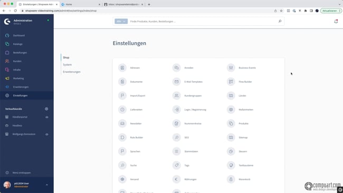Expand the user menu chevron
Image resolution: width=343 pixels, height=193 pixels.
[47, 185]
